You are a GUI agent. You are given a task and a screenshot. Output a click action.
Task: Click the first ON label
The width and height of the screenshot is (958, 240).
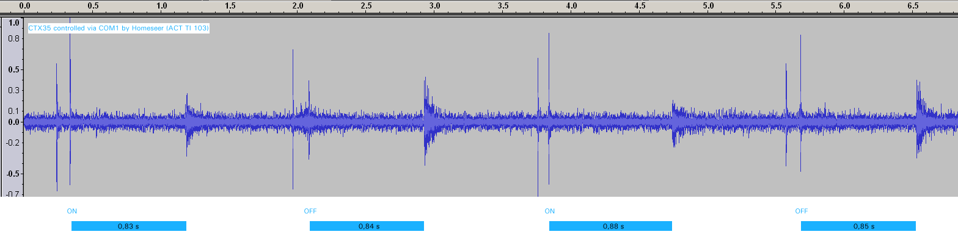(72, 211)
